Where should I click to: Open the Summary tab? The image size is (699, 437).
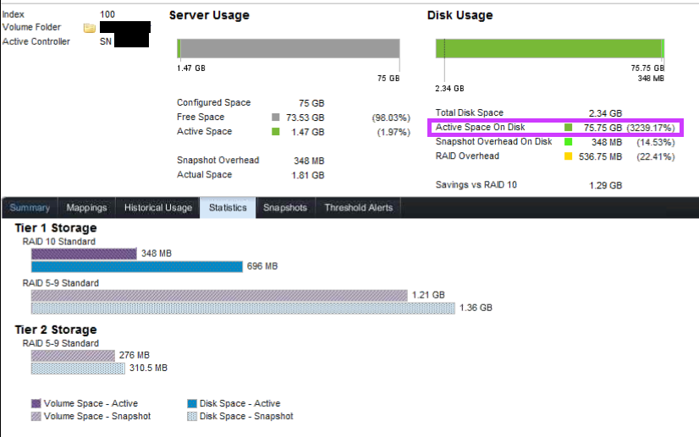(x=30, y=208)
